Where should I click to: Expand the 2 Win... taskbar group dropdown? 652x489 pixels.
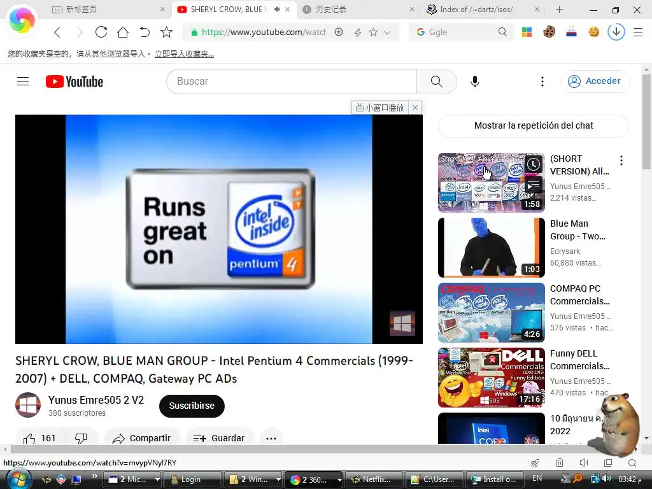tap(278, 480)
